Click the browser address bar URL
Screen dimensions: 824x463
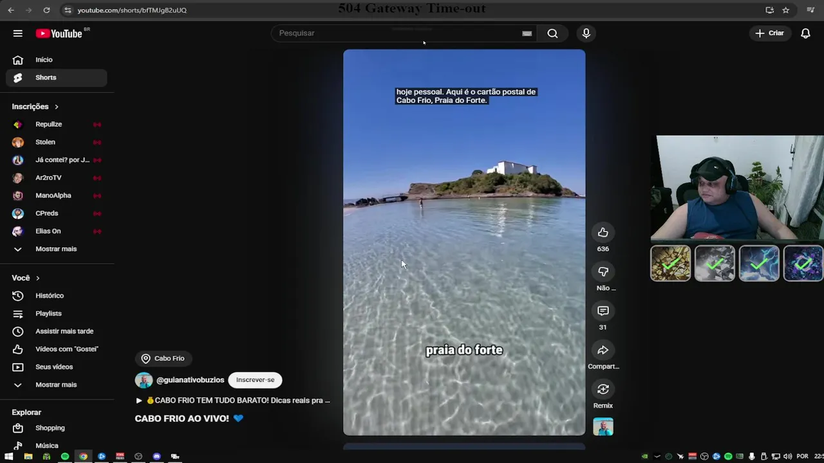tap(132, 10)
